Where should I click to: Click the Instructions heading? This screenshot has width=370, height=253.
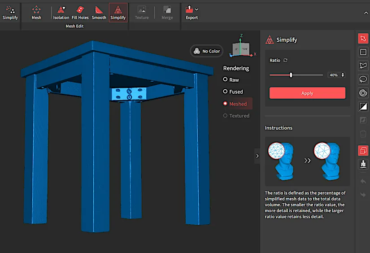(x=279, y=128)
